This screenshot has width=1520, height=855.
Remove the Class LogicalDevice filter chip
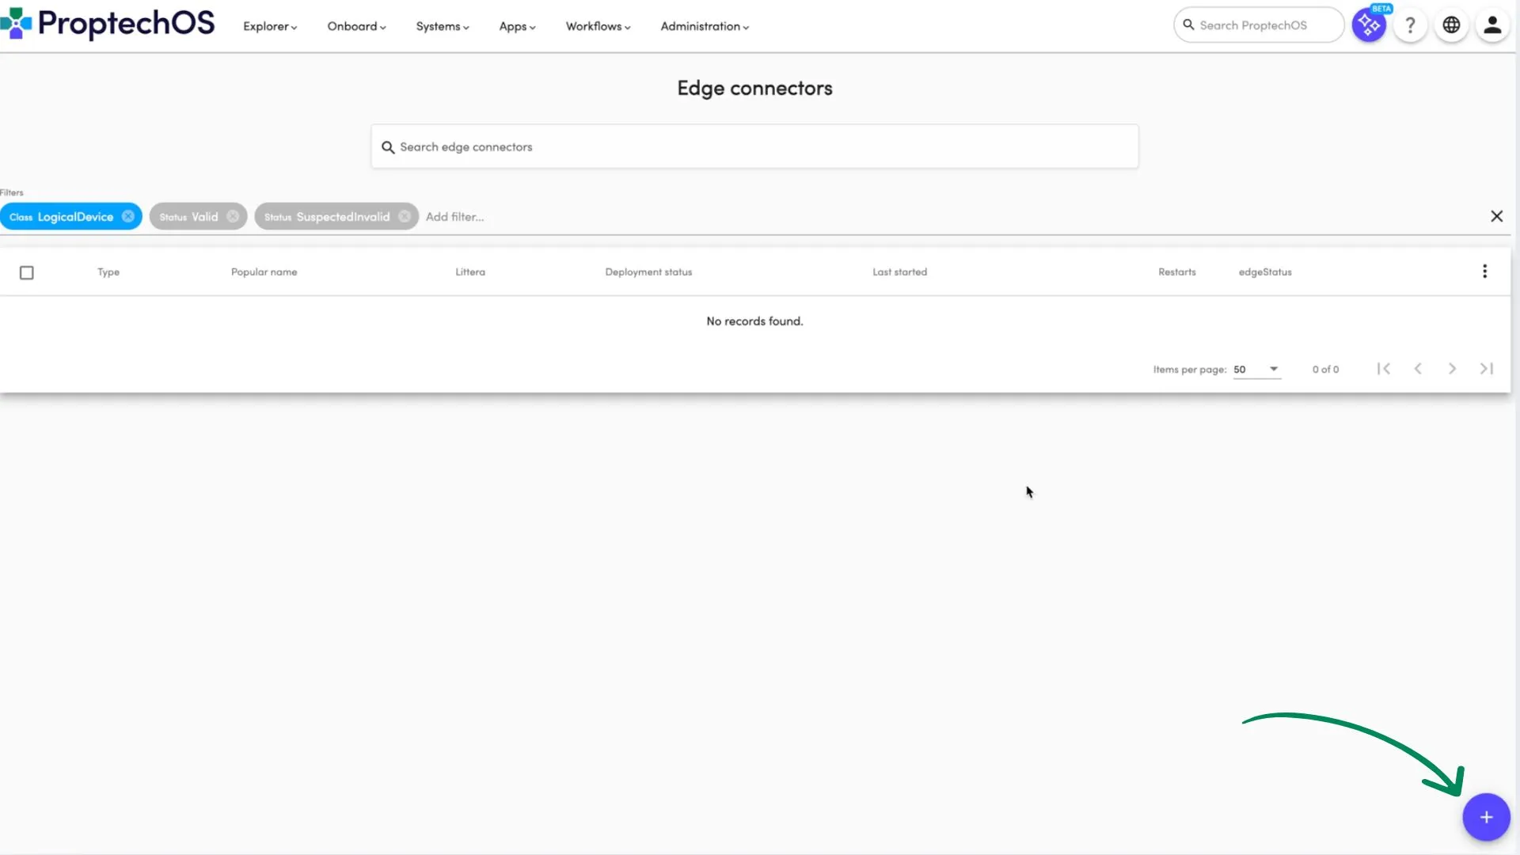click(128, 216)
